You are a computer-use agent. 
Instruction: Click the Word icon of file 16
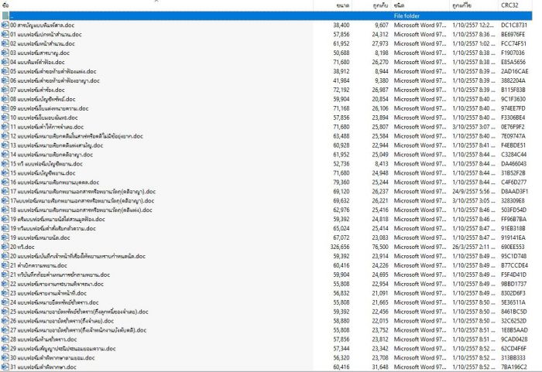(5, 182)
